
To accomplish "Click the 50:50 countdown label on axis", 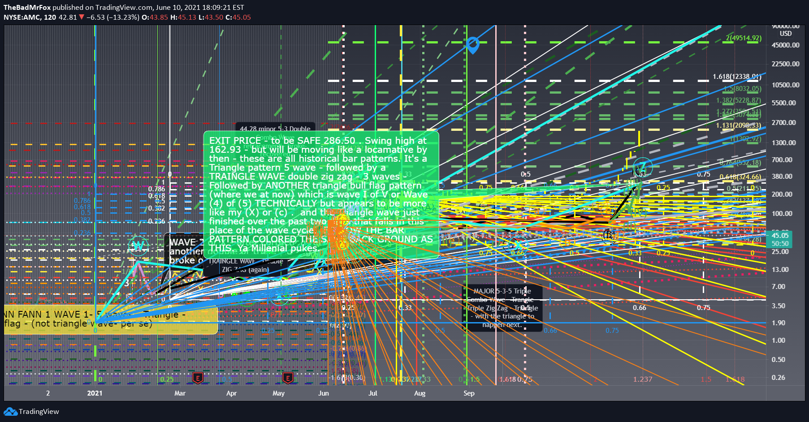I will click(x=780, y=243).
